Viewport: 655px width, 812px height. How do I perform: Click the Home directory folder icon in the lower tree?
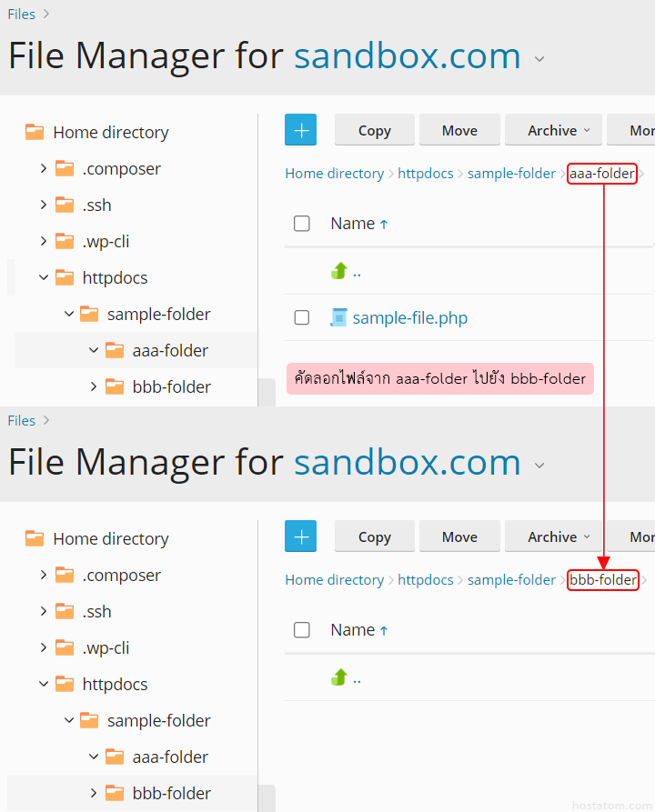click(35, 538)
